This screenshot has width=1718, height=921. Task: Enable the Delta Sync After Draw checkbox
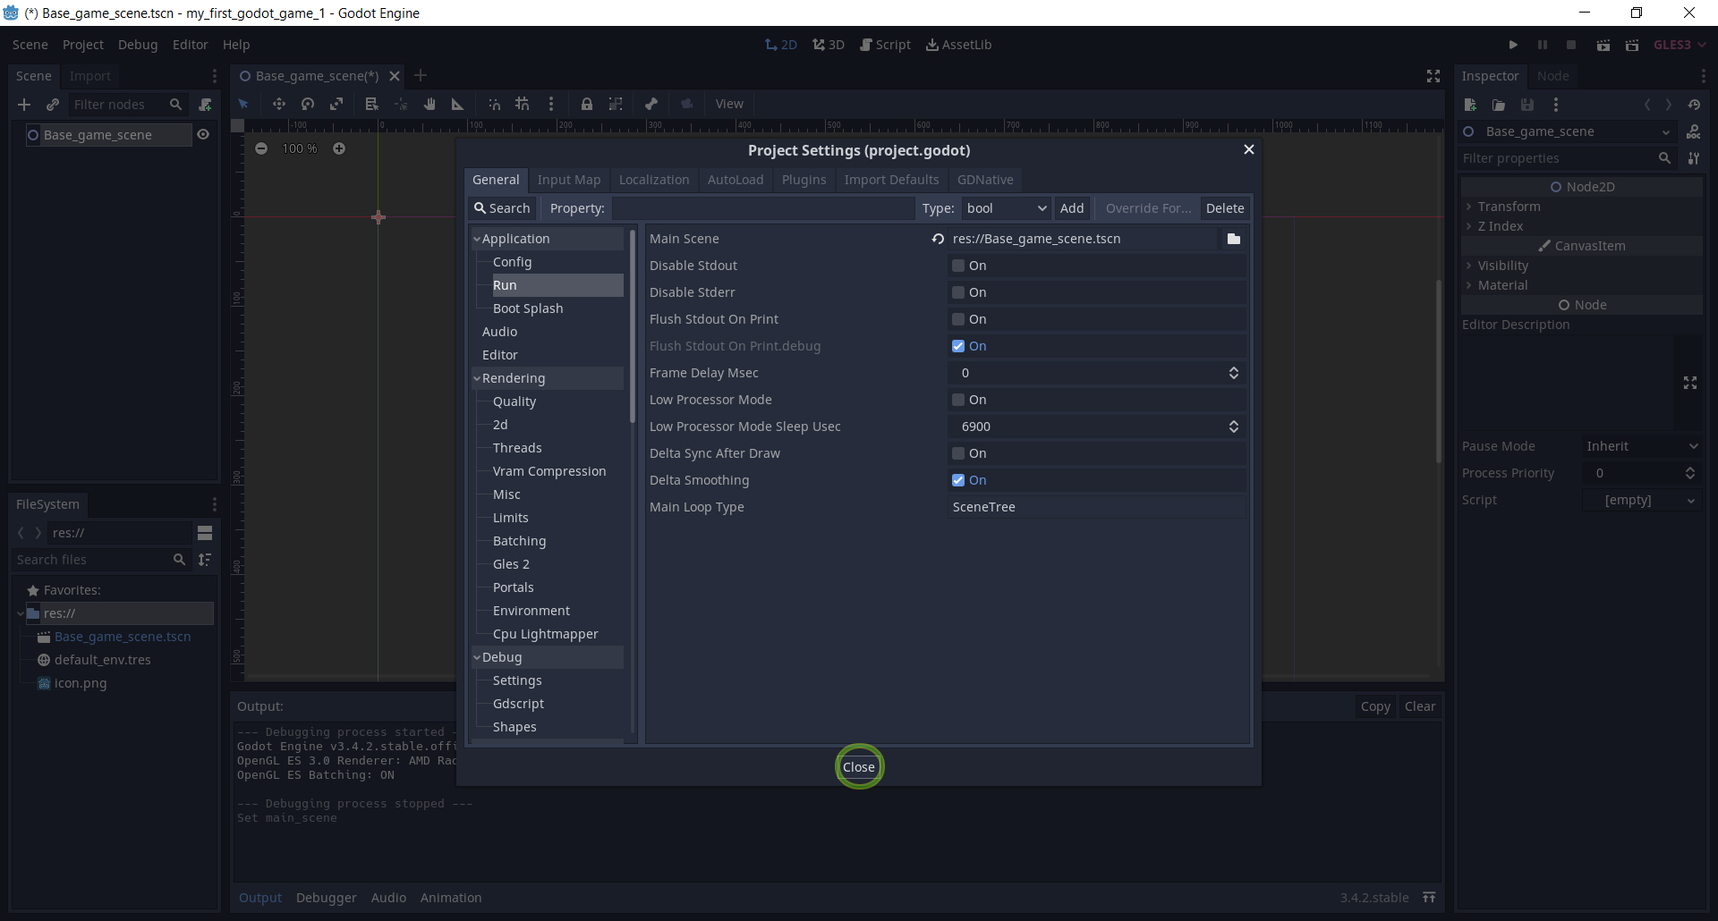pos(958,453)
